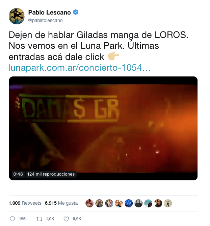Viewport: 210px width, 226px height.
Task: Like the tweet with the heart icon
Action: [x=66, y=219]
